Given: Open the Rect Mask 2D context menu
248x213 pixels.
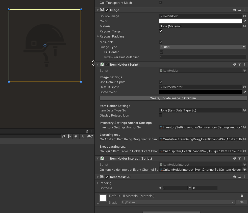Looking at the screenshot, I should (244, 177).
